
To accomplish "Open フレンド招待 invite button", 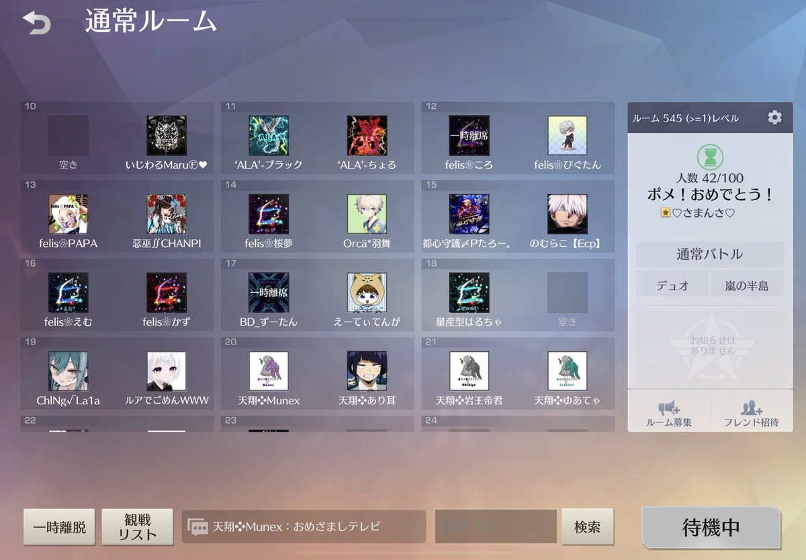I will point(751,412).
